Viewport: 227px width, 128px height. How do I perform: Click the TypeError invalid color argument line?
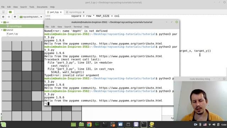72,75
